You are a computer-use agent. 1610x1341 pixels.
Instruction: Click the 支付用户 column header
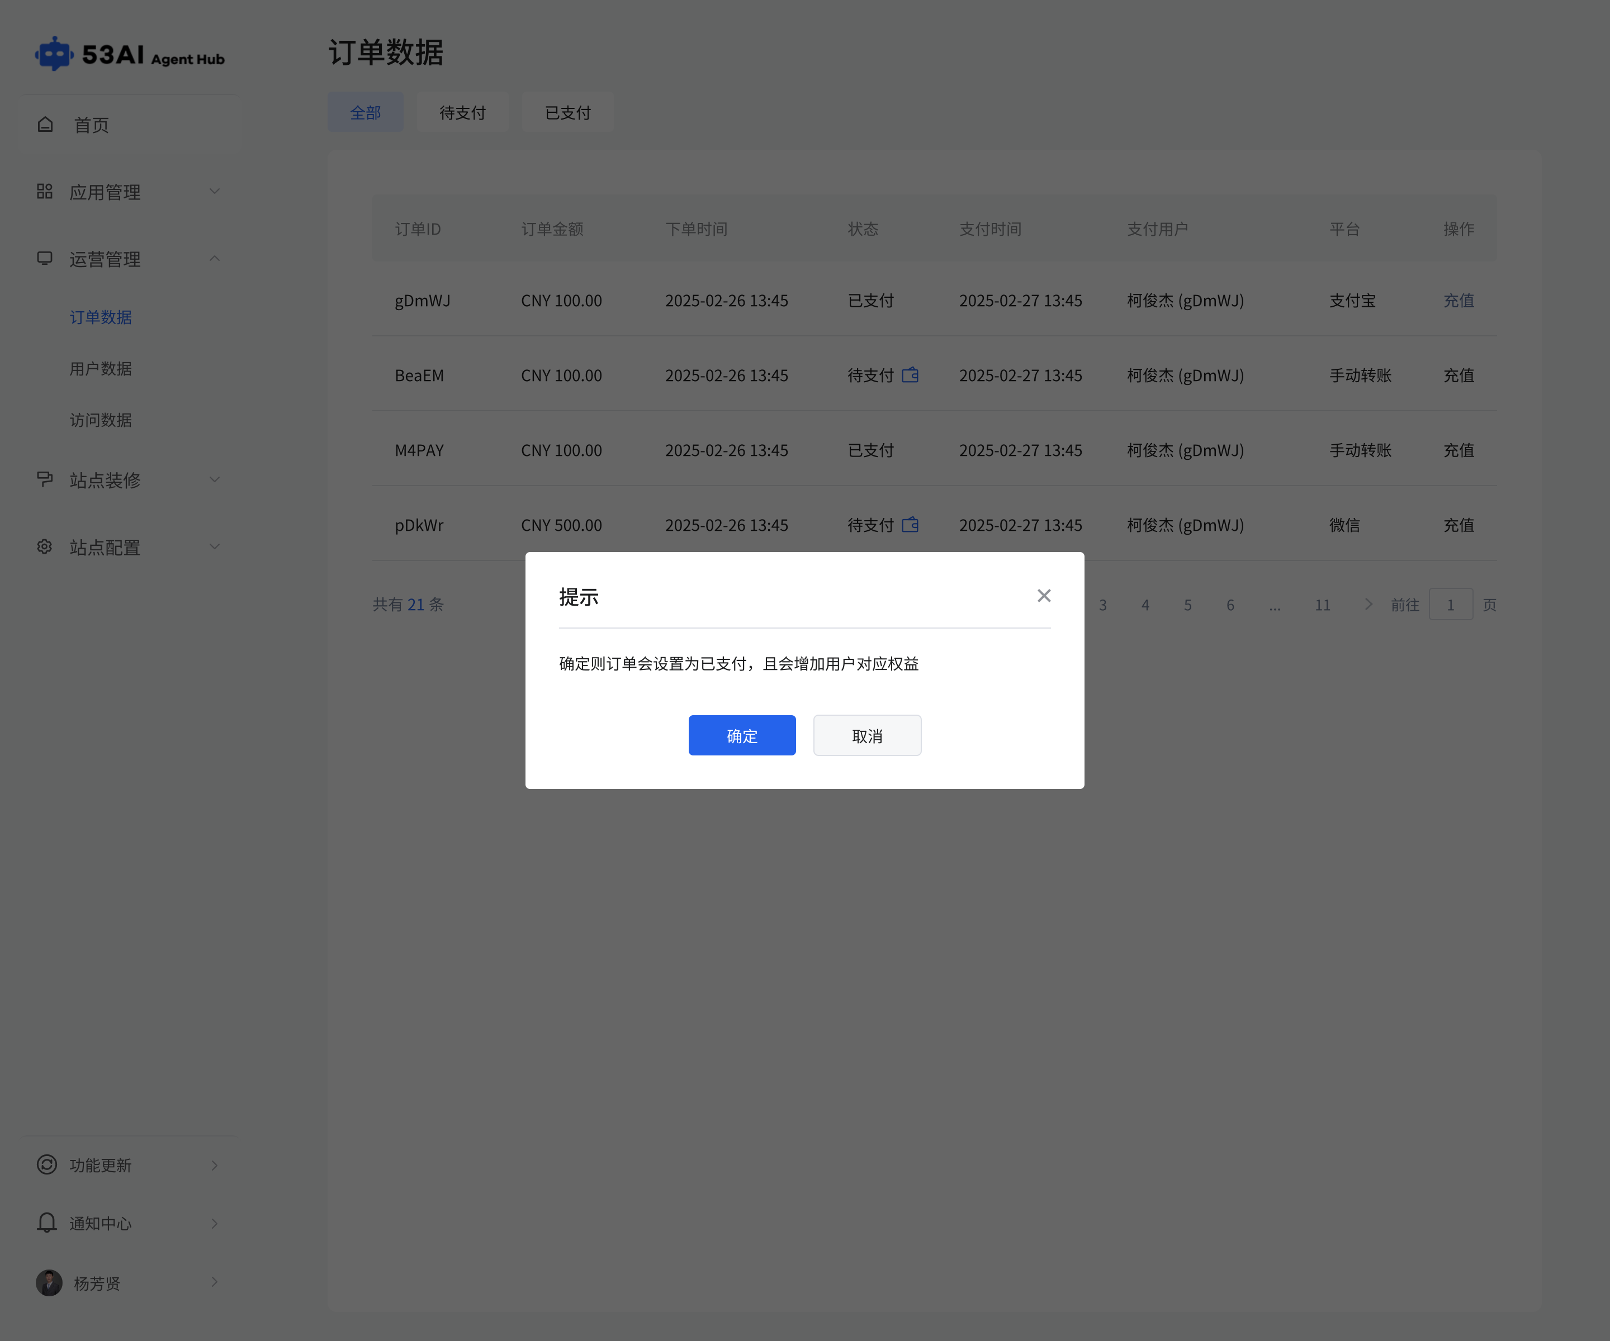(1158, 229)
